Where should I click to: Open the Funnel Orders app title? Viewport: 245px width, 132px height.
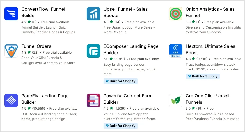click(36, 46)
